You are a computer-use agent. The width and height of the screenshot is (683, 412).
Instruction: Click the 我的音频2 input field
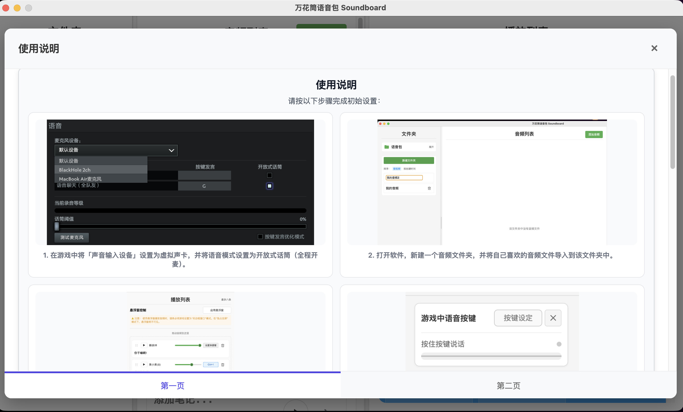(404, 177)
